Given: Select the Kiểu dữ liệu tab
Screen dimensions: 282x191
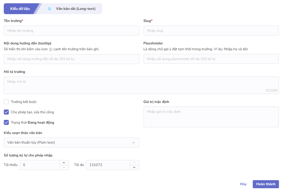Looking at the screenshot, I should click(20, 9).
